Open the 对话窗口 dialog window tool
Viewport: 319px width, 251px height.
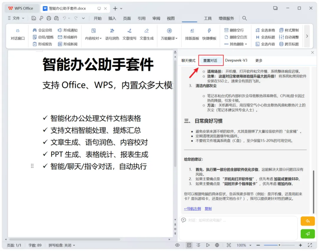coord(17,34)
